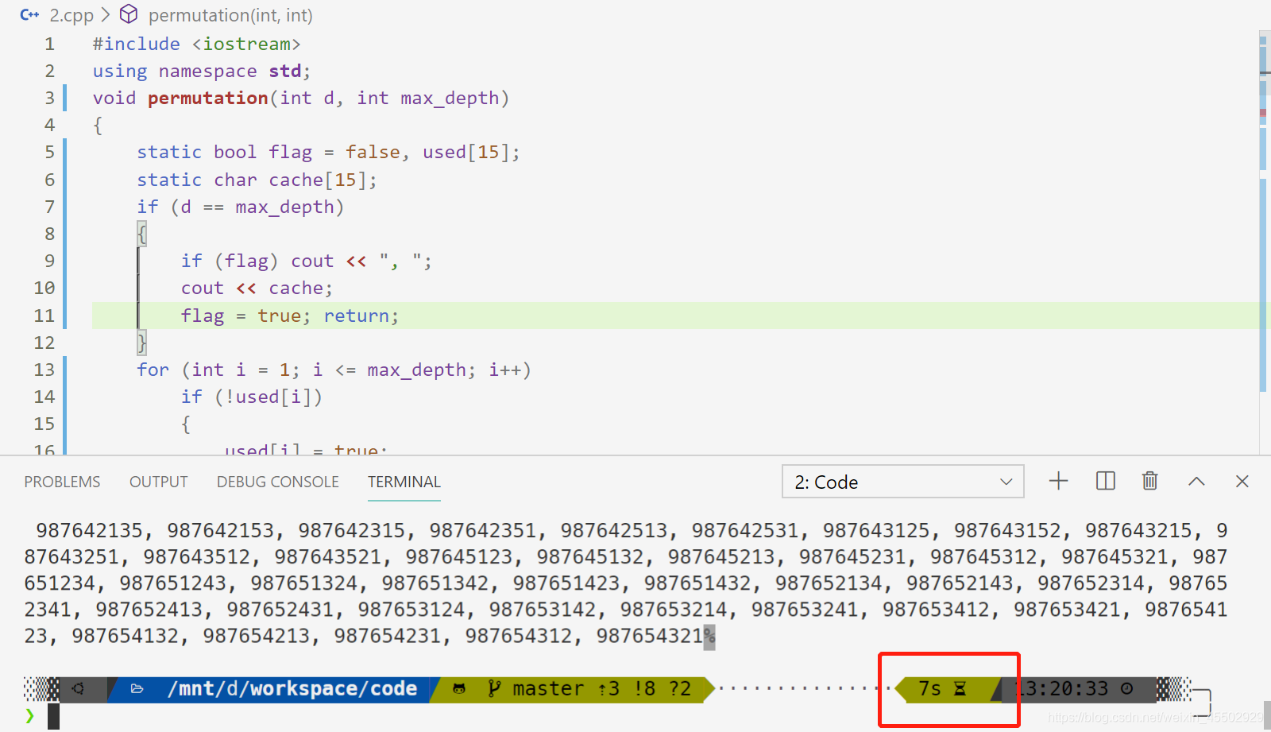Image resolution: width=1271 pixels, height=732 pixels.
Task: Click the C++ file icon in breadcrumb
Action: 29,15
